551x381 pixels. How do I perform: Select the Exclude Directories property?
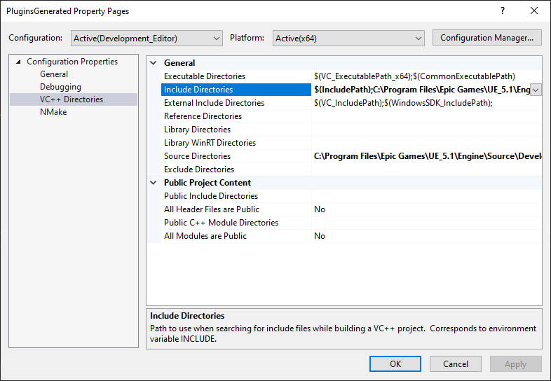tap(199, 169)
